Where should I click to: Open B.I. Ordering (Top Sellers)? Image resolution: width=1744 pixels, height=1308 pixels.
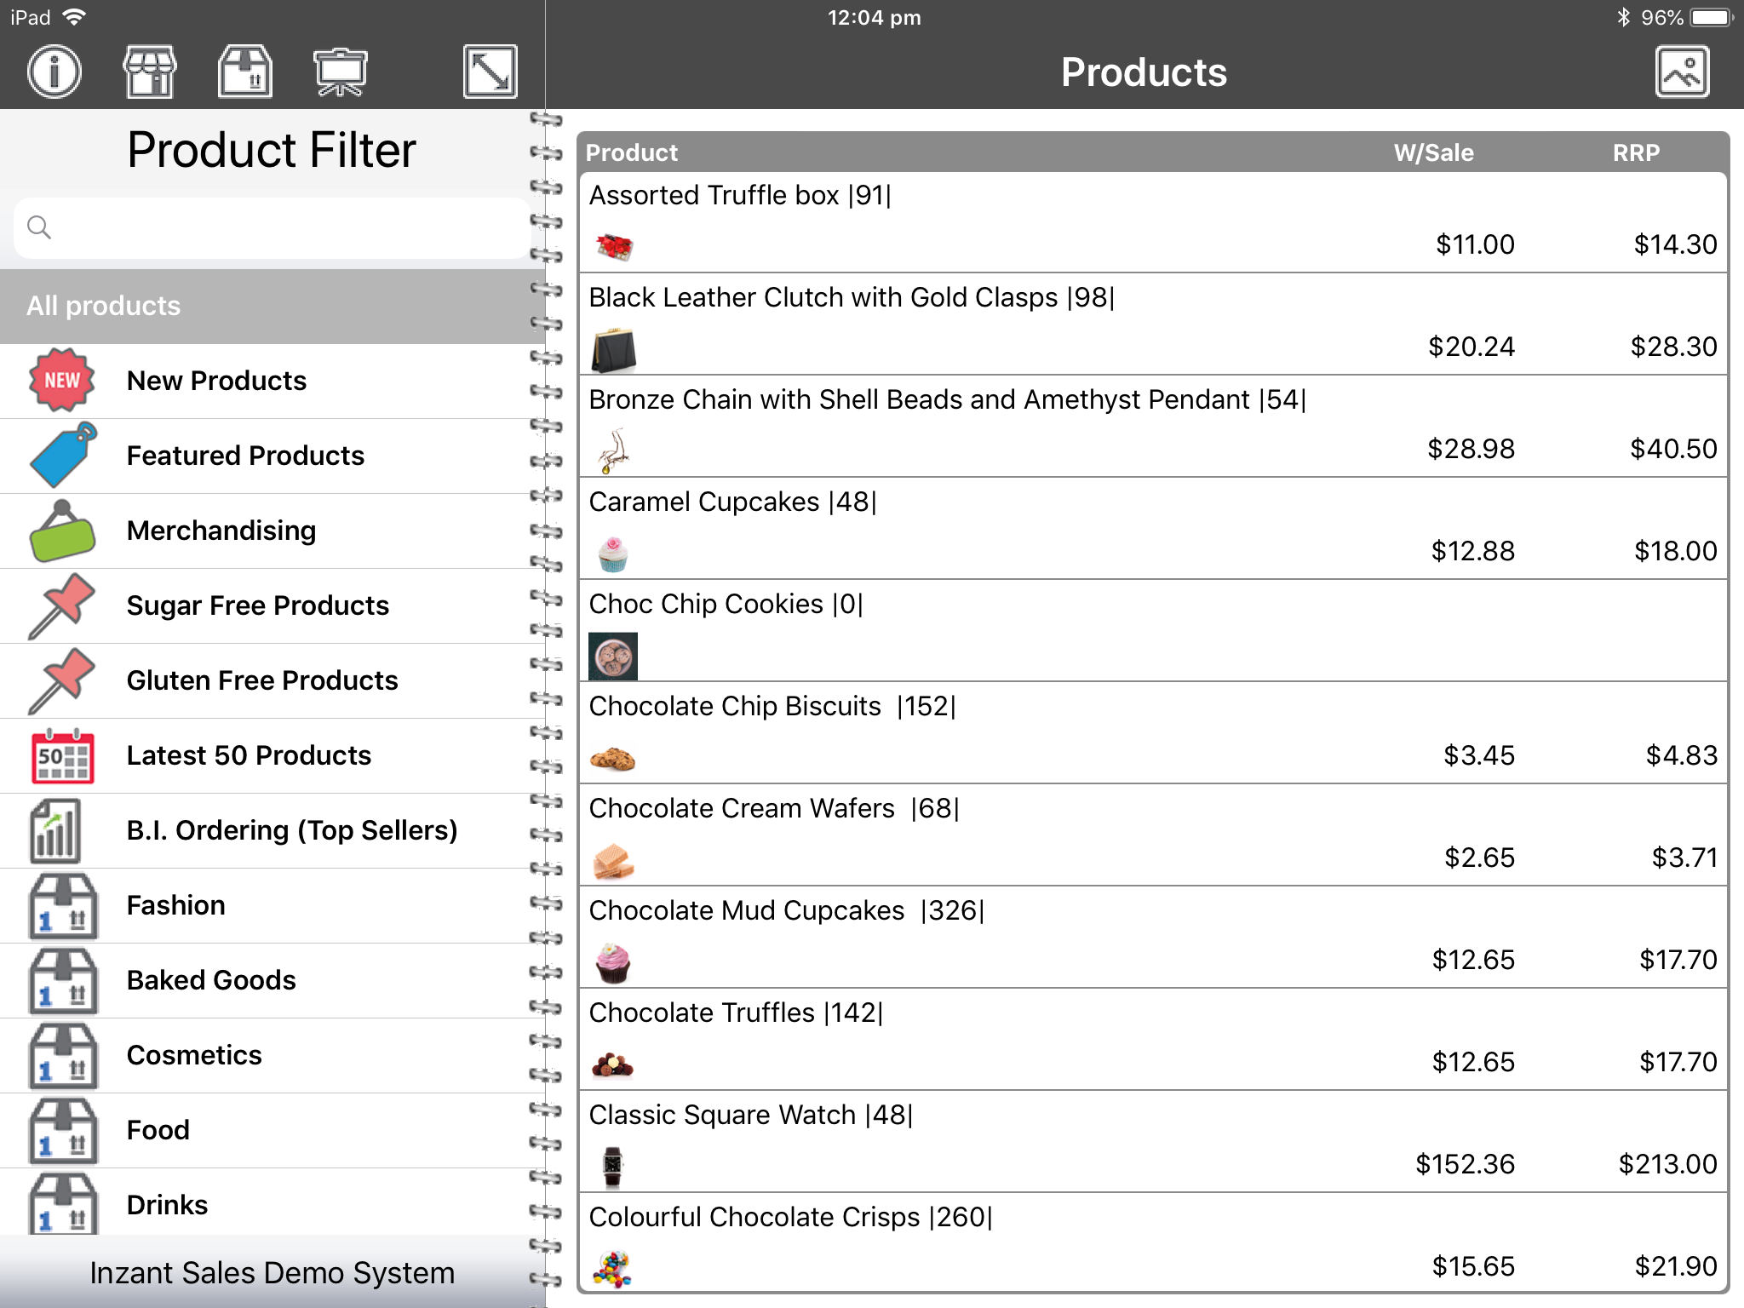[x=291, y=830]
